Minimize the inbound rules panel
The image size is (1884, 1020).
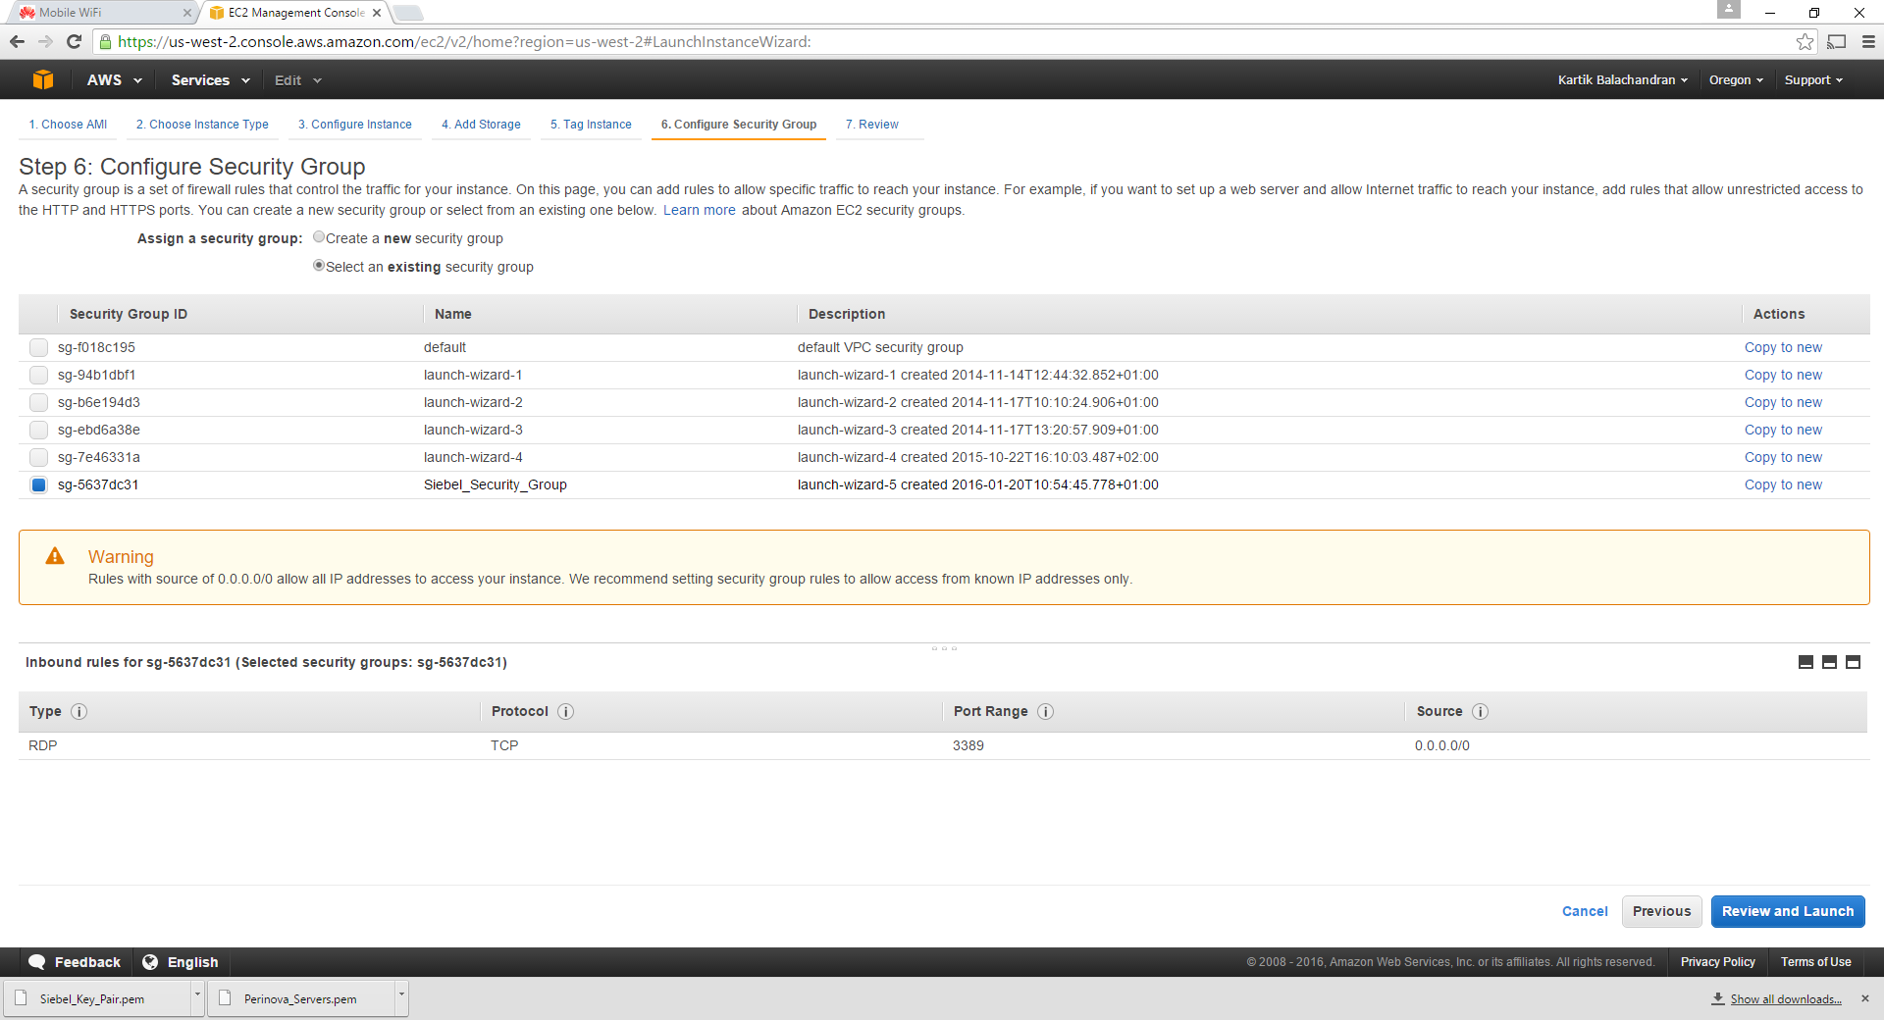pyautogui.click(x=1805, y=663)
